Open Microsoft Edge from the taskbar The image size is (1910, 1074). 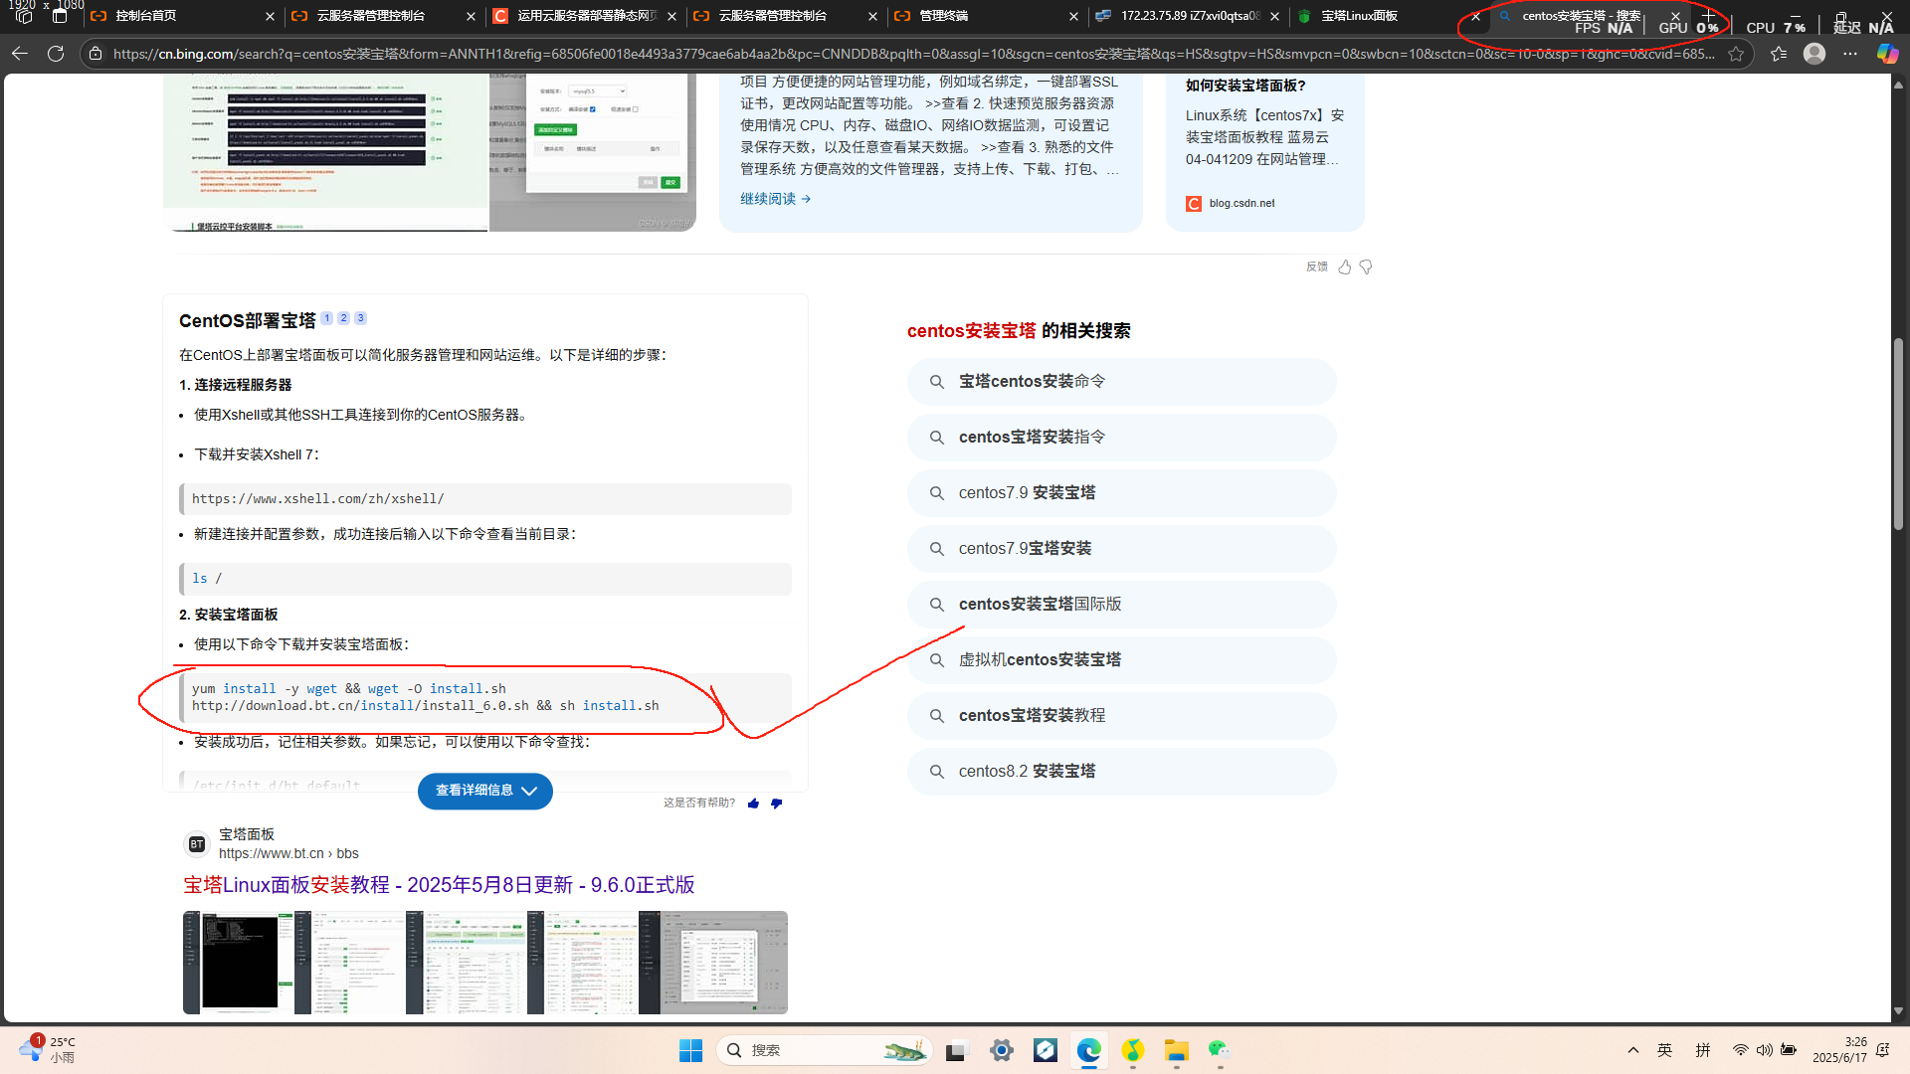click(1089, 1050)
